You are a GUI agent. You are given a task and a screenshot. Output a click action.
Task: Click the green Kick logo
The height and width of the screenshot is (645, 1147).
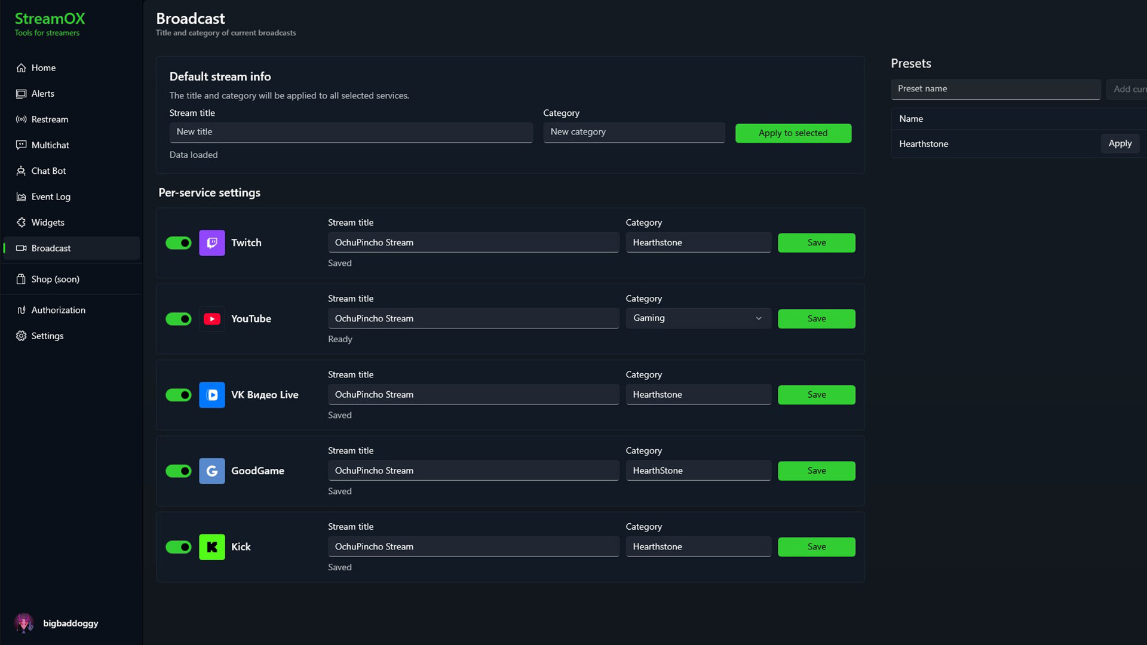pyautogui.click(x=211, y=546)
